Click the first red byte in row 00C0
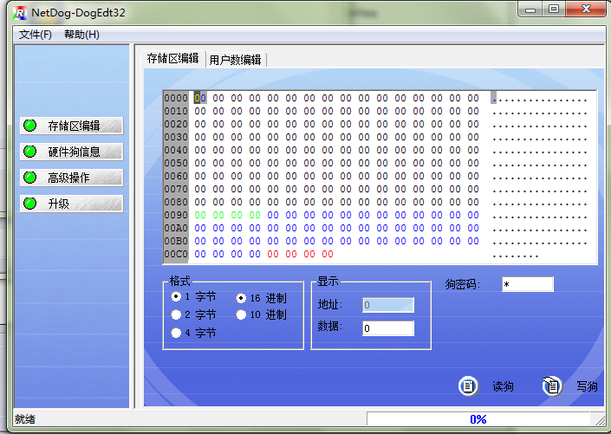The height and width of the screenshot is (434, 611). point(273,254)
